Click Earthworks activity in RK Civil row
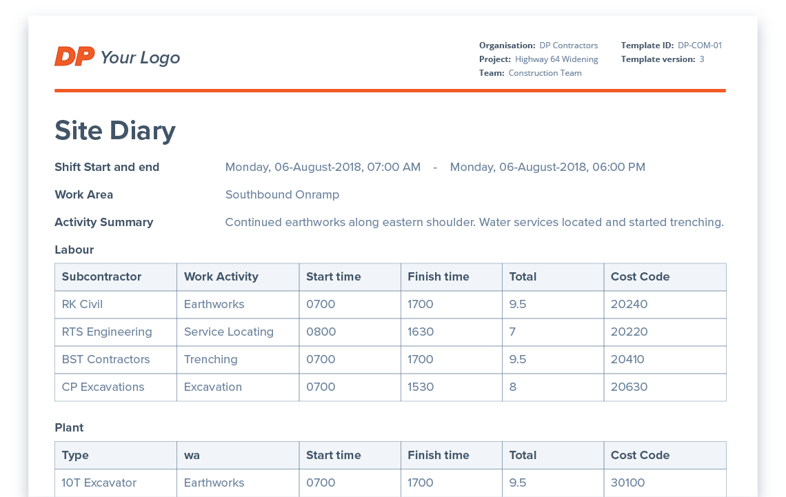This screenshot has height=497, width=786. [x=238, y=305]
